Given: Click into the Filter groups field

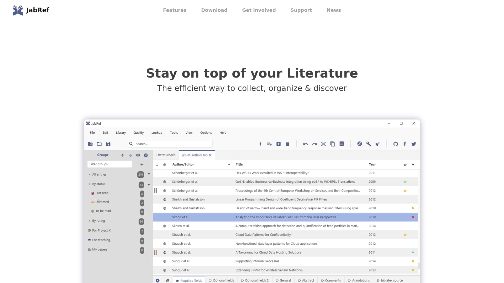Looking at the screenshot, I should point(109,164).
